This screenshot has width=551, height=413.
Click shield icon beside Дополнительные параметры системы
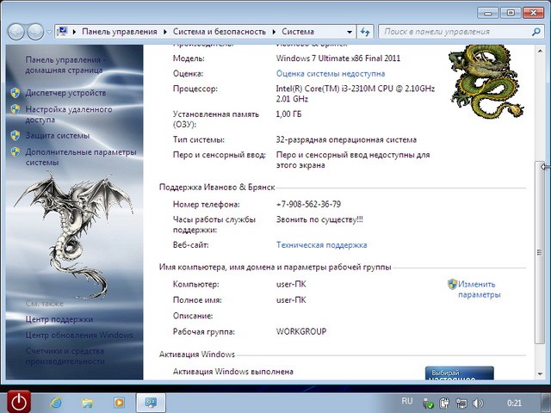(x=15, y=152)
